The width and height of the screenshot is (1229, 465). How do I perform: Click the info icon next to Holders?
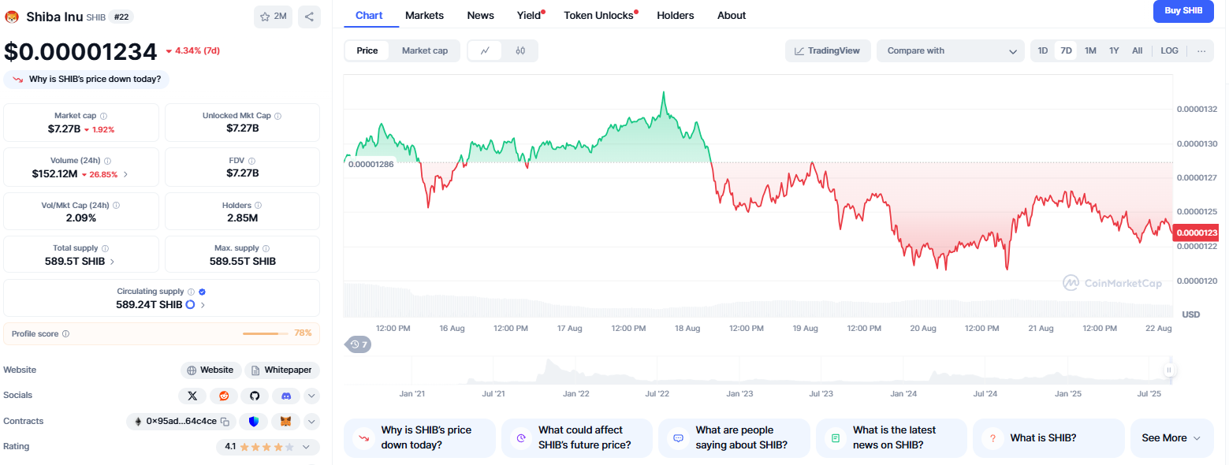coord(259,206)
